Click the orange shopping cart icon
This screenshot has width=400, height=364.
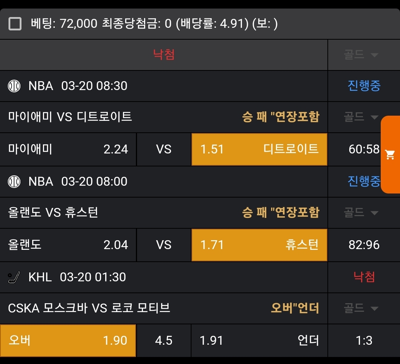[390, 155]
